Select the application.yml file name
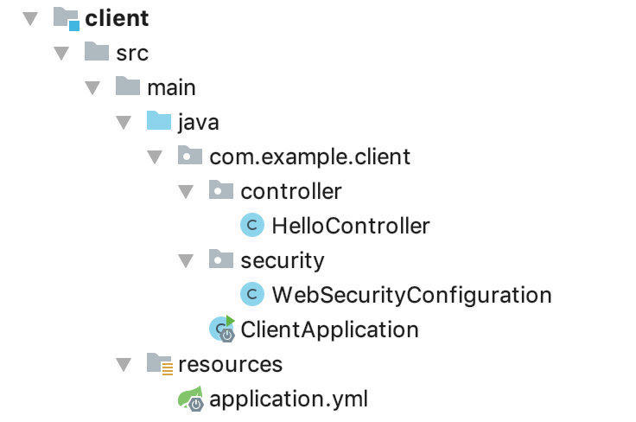 (289, 399)
